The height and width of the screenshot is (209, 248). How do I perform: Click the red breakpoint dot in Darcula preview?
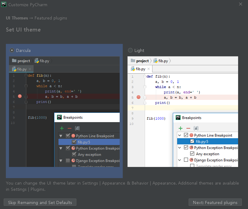tap(20, 96)
